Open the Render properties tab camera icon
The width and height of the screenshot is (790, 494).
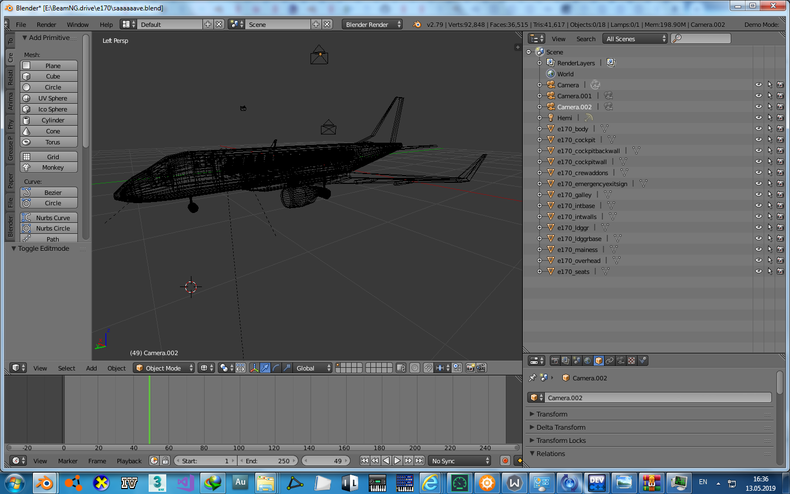(555, 361)
